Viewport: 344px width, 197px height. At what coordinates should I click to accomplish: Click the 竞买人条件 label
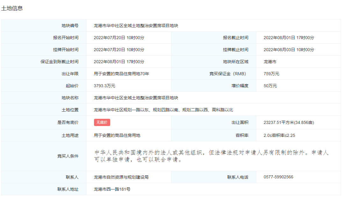[68, 156]
